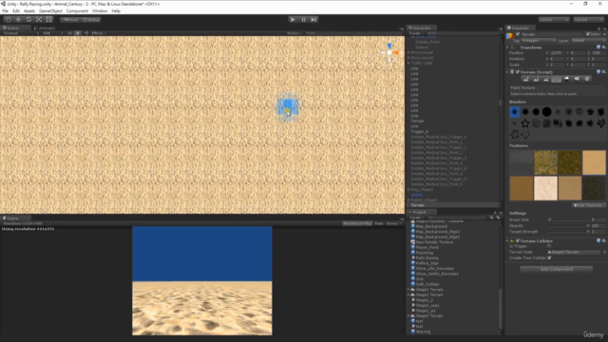608x342 pixels.
Task: Open the Terrain Settings gear tool
Action: [587, 79]
